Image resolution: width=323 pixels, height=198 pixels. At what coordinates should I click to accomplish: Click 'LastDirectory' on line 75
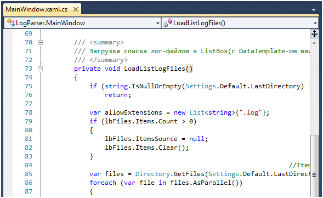point(275,86)
